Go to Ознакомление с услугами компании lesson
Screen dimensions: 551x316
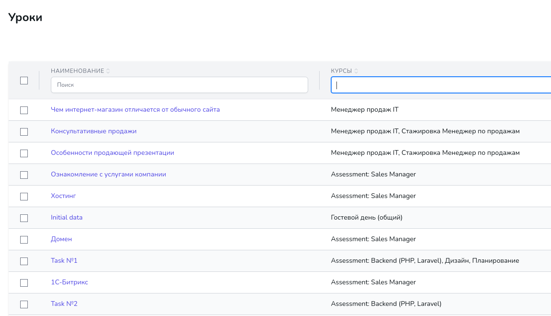(x=108, y=175)
